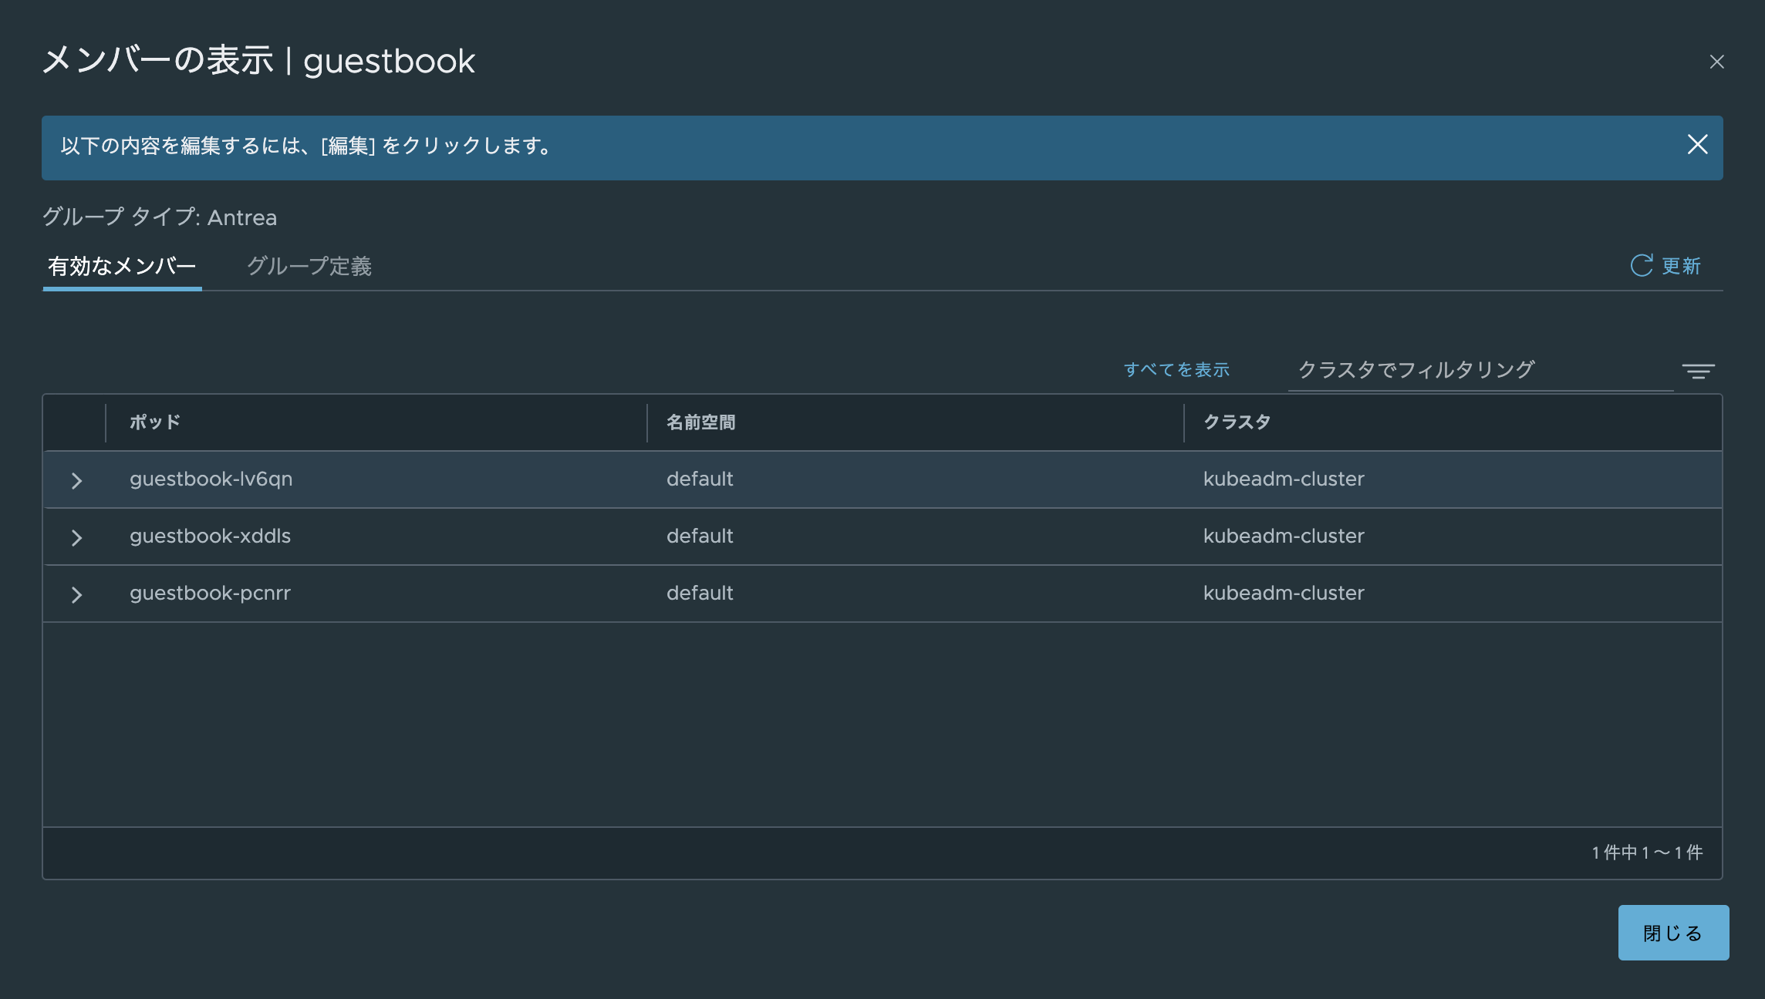Click the 更新 refresh label
The height and width of the screenshot is (999, 1765).
pyautogui.click(x=1681, y=267)
